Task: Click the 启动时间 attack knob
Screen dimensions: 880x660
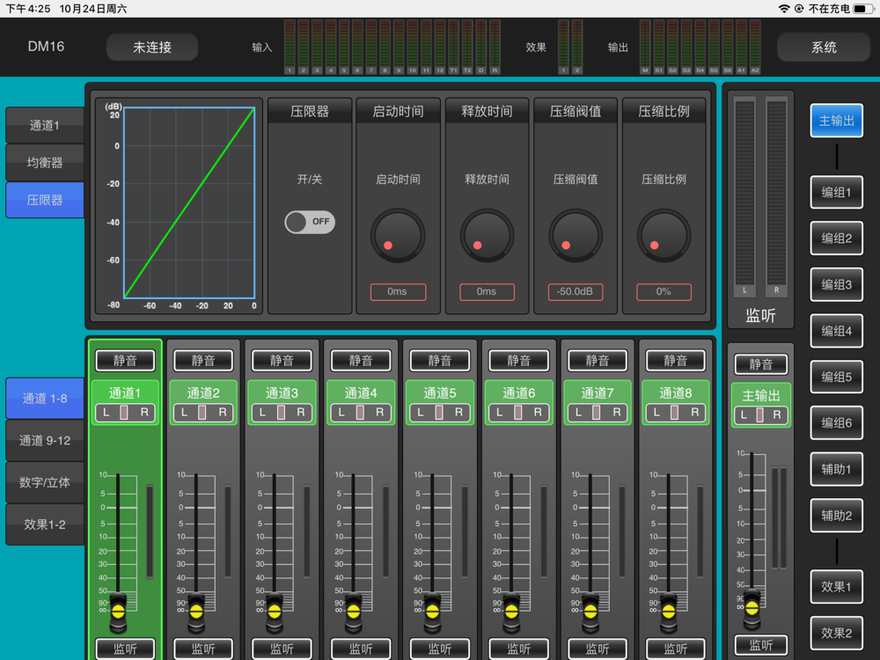Action: pos(398,236)
